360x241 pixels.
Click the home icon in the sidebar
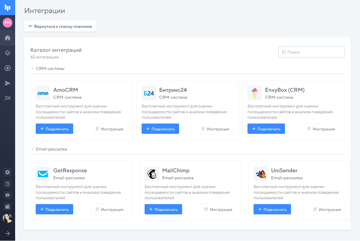pyautogui.click(x=8, y=38)
